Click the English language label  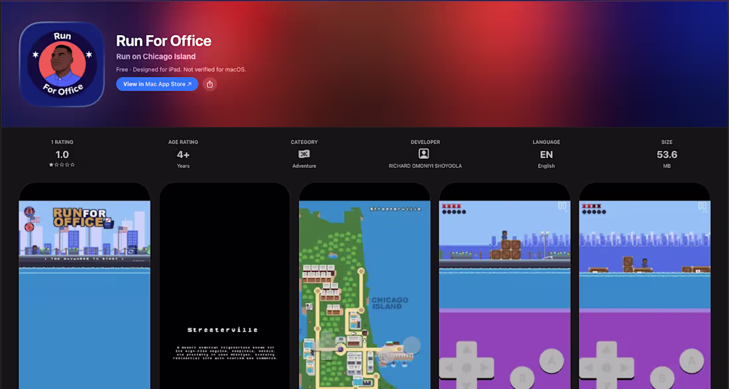point(546,165)
